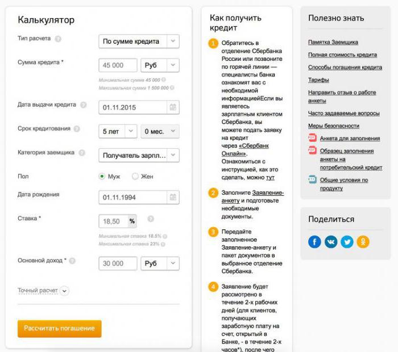
Task: Share via VK icon
Action: click(x=331, y=242)
